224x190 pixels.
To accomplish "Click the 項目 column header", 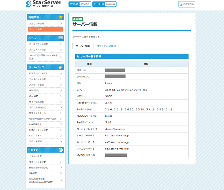I will click(90, 64).
